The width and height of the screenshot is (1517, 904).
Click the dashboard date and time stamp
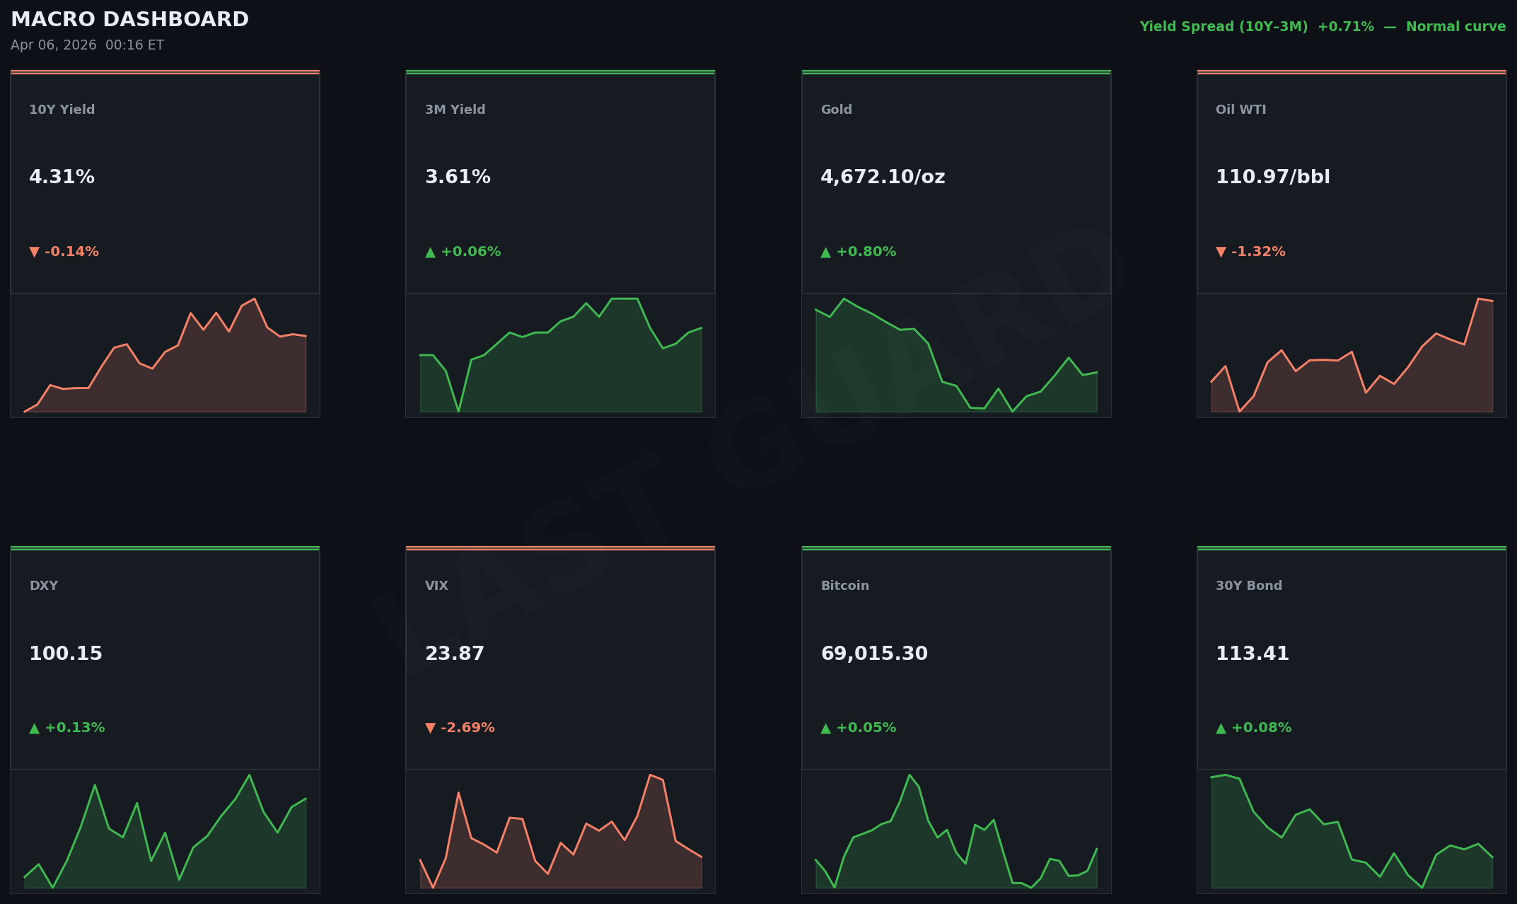click(x=87, y=45)
